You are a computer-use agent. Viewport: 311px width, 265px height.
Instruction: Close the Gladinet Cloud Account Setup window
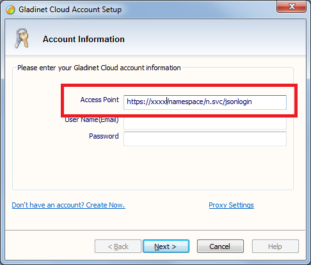291,6
